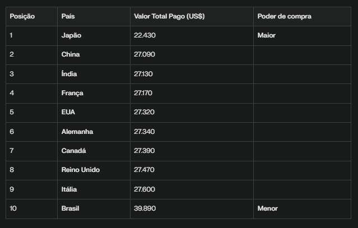The width and height of the screenshot is (358, 228).
Task: Click the "Valor Total Pago (US$)" header
Action: (169, 16)
